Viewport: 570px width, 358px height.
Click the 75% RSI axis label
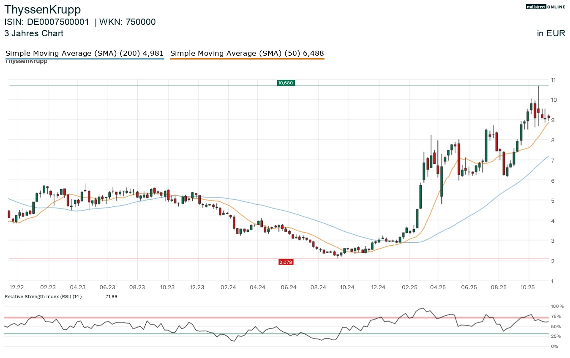(x=556, y=316)
